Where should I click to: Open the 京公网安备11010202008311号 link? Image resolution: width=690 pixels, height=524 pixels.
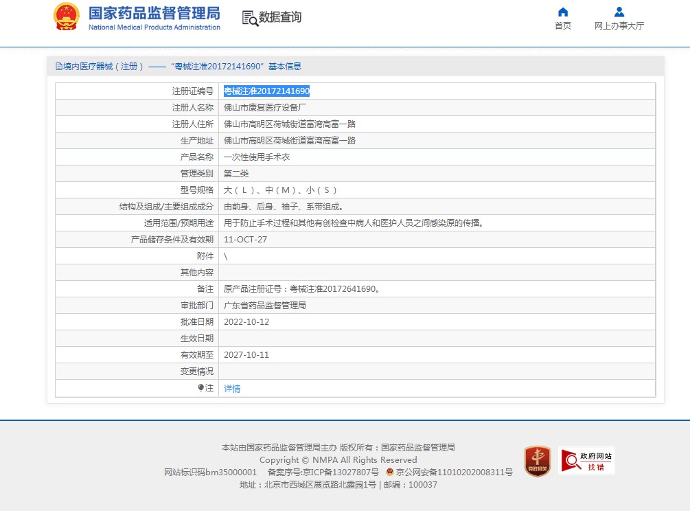pos(454,472)
